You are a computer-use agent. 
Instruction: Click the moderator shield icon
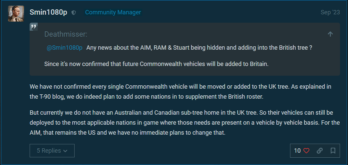(74, 13)
